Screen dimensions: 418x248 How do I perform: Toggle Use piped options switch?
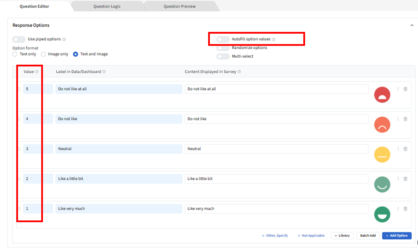pyautogui.click(x=19, y=39)
